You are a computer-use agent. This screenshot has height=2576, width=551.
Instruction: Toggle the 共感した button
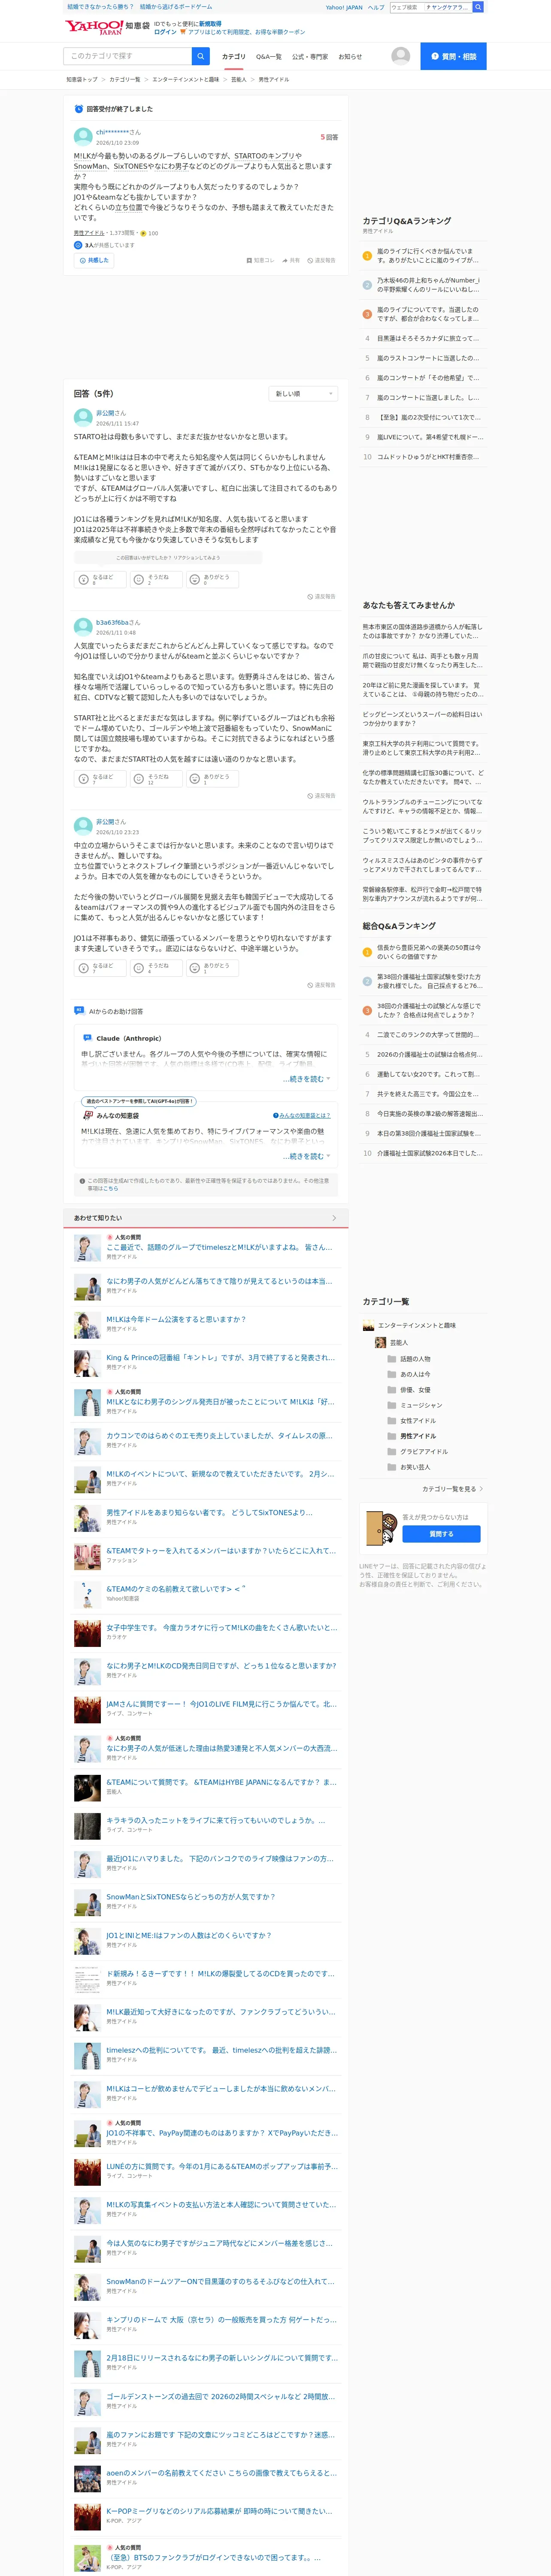[94, 260]
